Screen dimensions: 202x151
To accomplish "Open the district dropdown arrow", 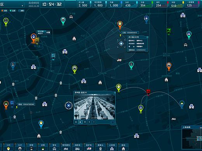I will click(x=23, y=6).
